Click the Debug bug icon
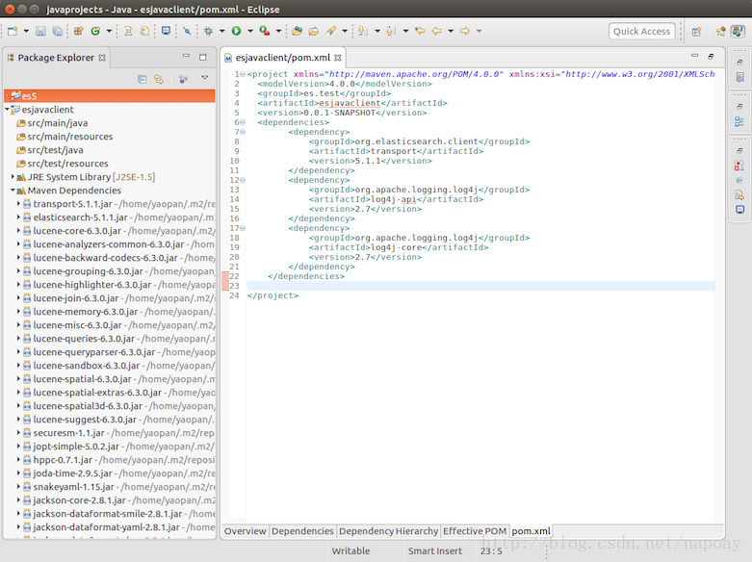 click(x=208, y=31)
